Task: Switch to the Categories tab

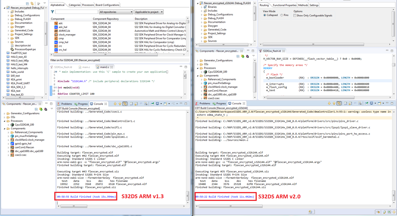Action: click(74, 5)
